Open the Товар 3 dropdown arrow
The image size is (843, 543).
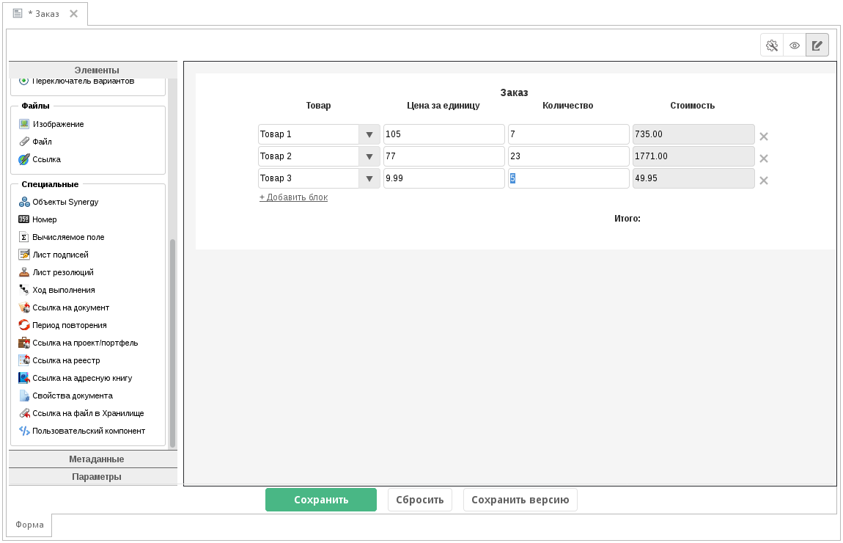click(x=369, y=178)
